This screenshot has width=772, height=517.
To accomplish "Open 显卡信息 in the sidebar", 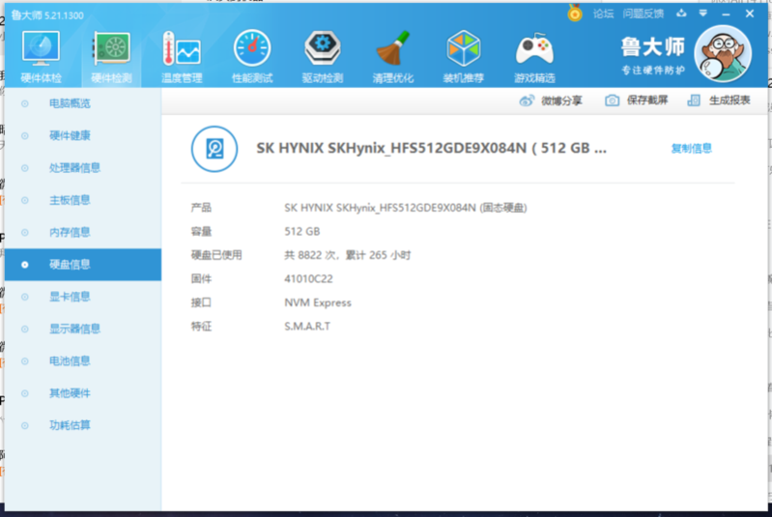I will click(x=70, y=297).
